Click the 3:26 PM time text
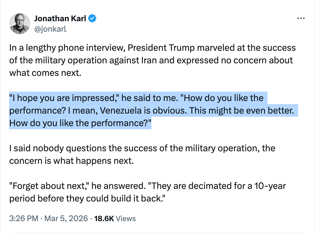The image size is (316, 235). pos(24,218)
